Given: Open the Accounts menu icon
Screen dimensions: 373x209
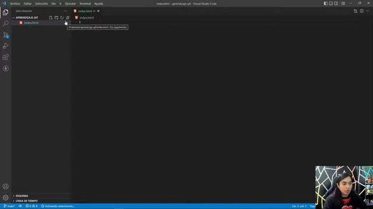Looking at the screenshot, I should (5, 186).
